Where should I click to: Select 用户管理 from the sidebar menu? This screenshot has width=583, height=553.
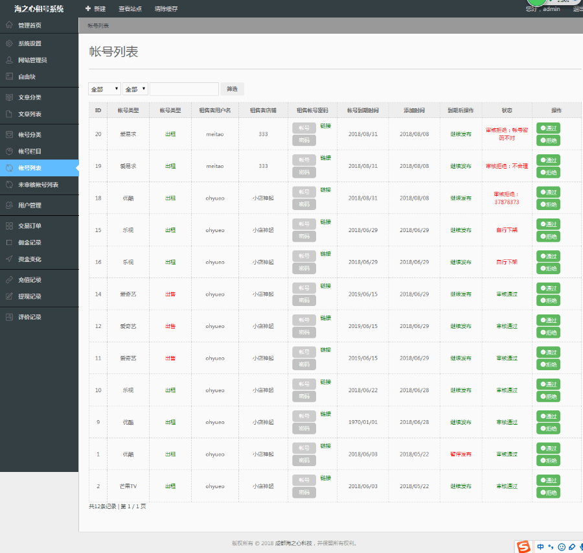click(30, 206)
